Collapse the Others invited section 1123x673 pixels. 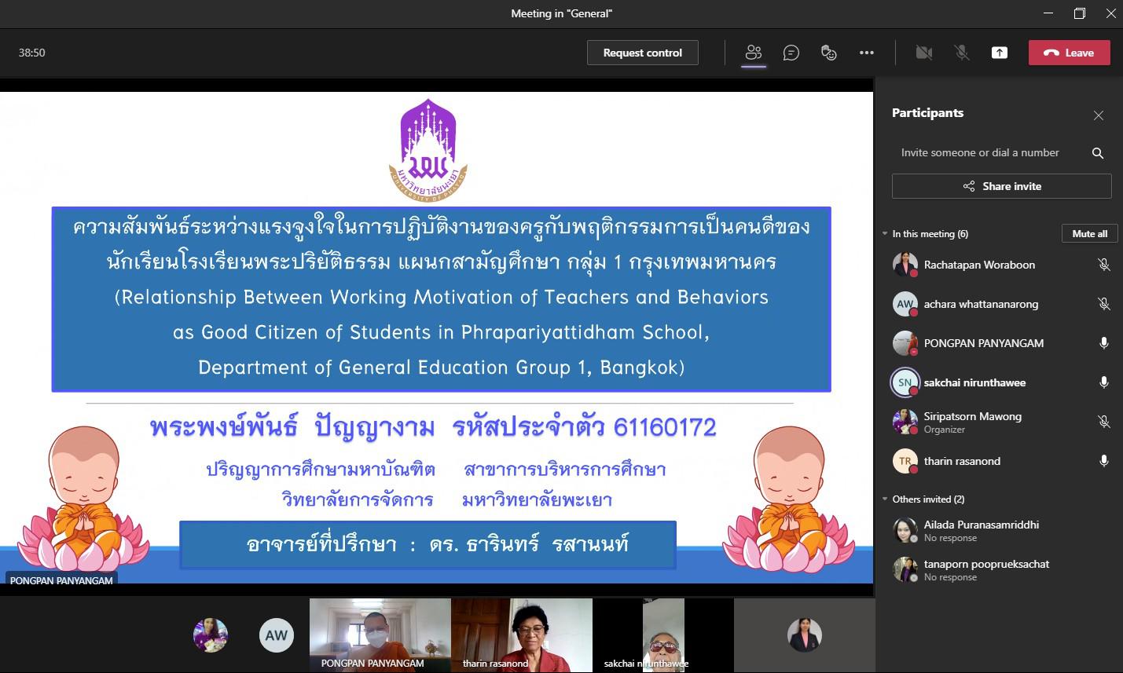(x=885, y=499)
